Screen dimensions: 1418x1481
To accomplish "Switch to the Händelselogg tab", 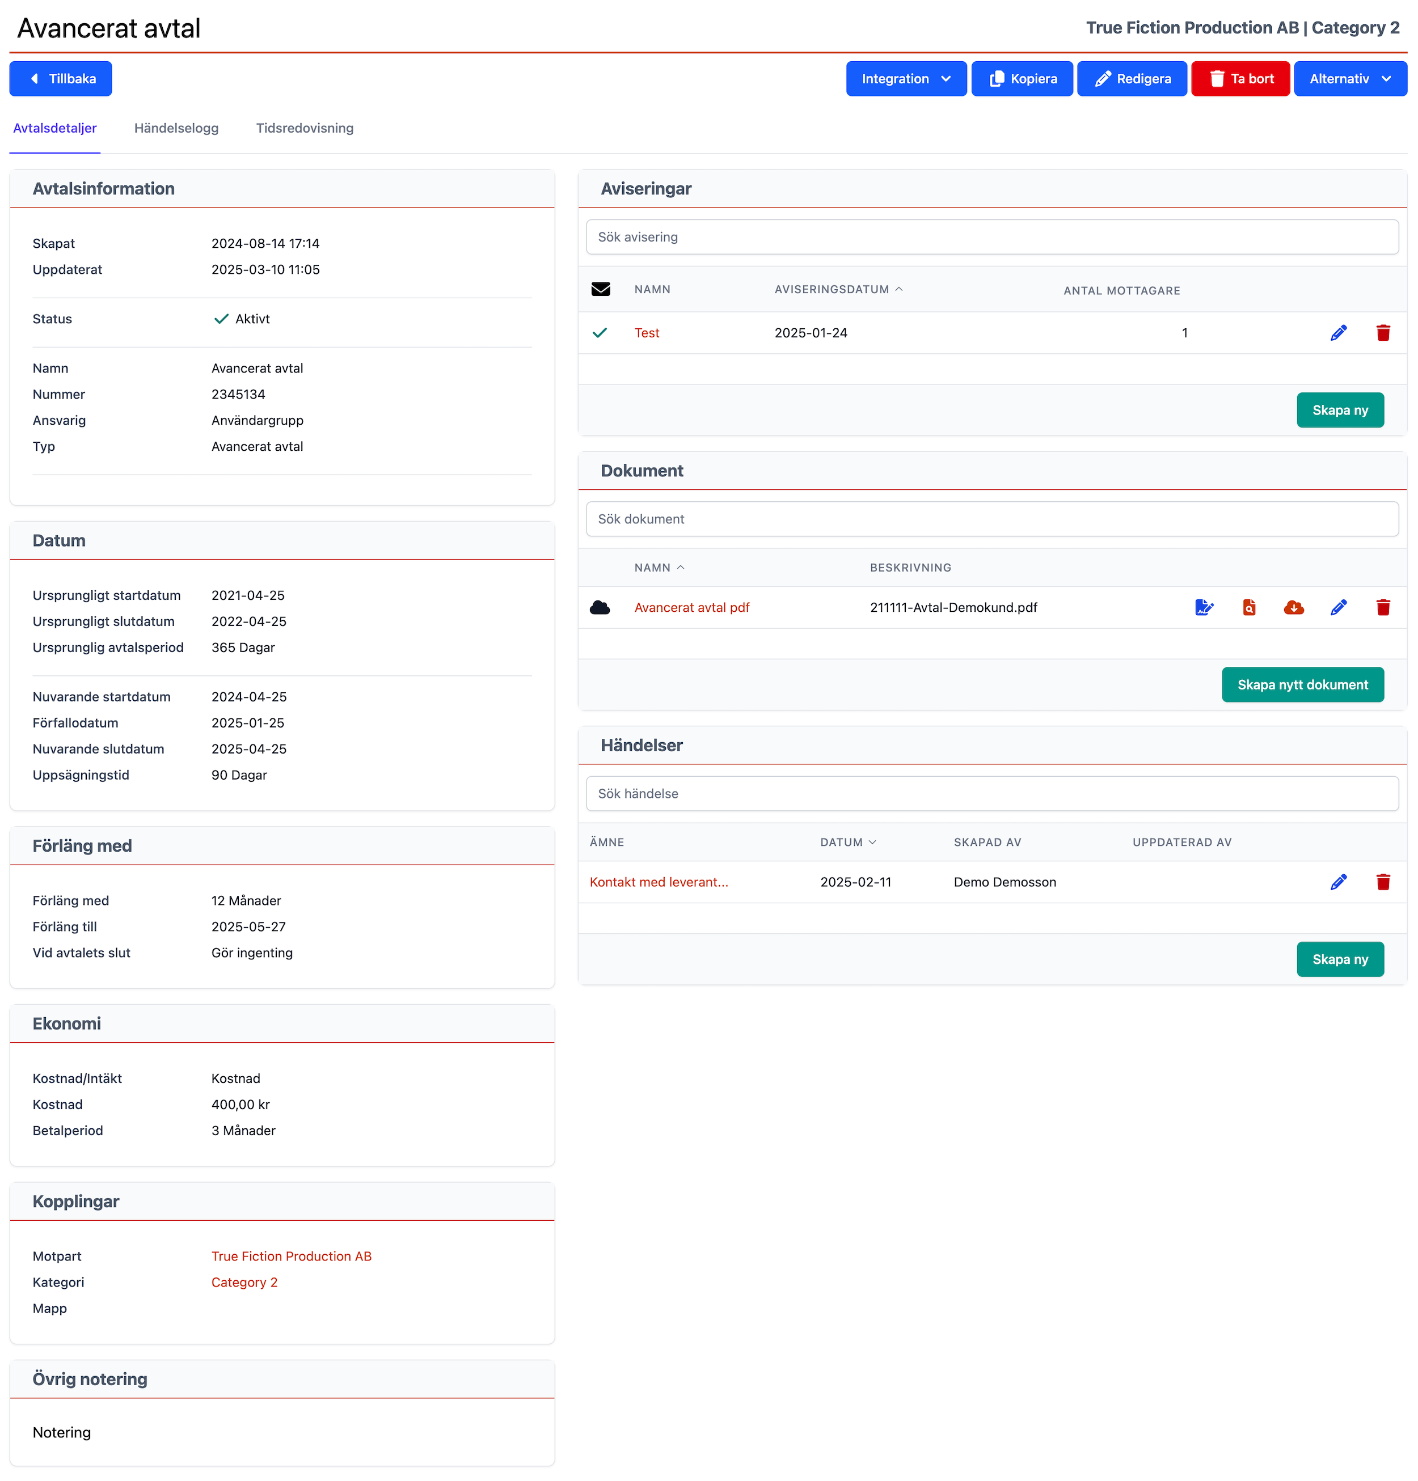I will 176,129.
